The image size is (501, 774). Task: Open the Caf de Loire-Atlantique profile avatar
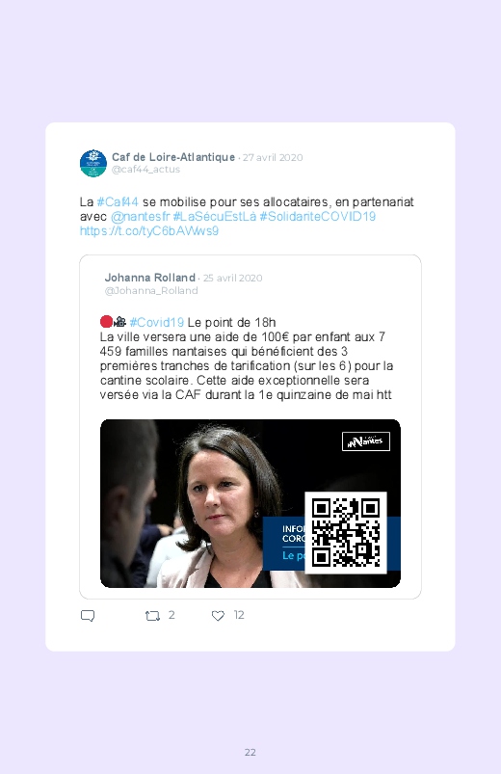click(x=93, y=164)
